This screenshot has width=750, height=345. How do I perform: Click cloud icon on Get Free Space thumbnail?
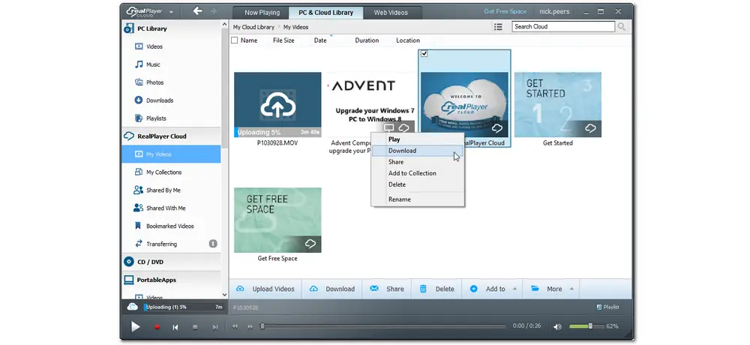[310, 244]
